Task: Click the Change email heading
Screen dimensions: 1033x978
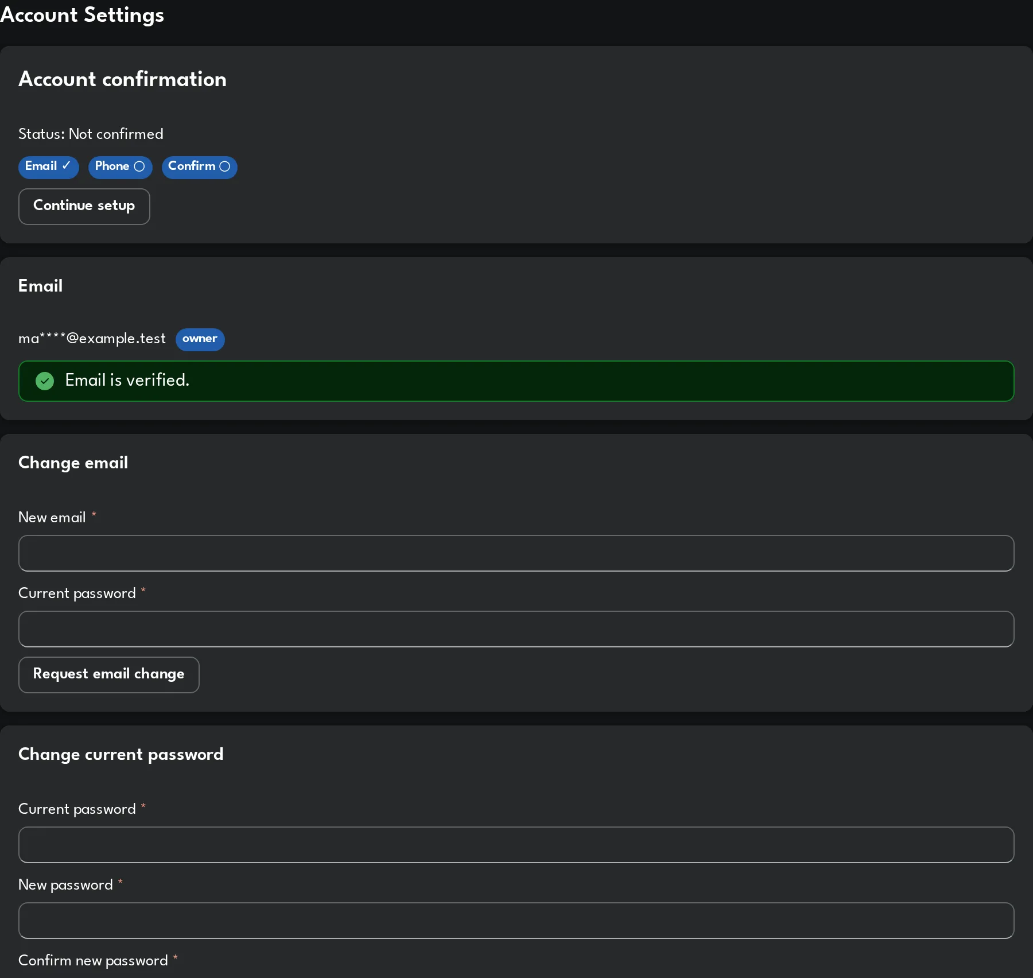Action: coord(73,463)
